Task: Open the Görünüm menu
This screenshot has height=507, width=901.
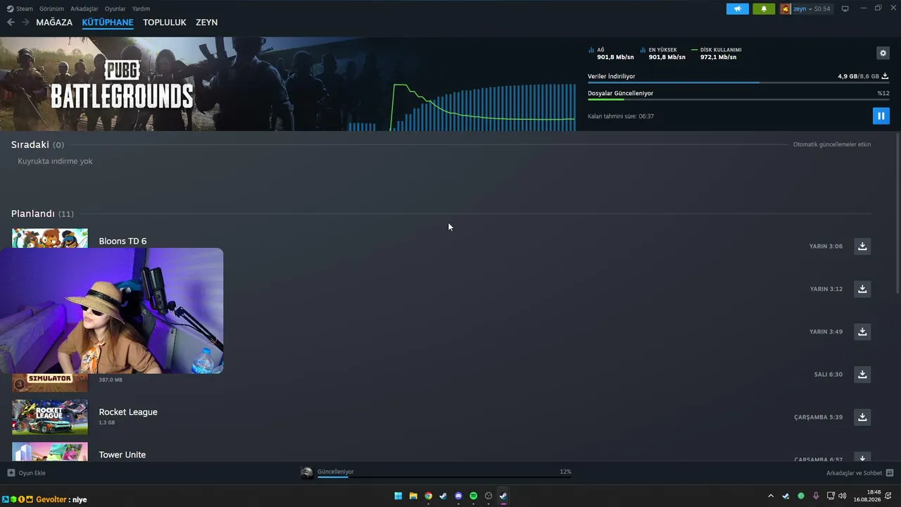Action: (51, 8)
